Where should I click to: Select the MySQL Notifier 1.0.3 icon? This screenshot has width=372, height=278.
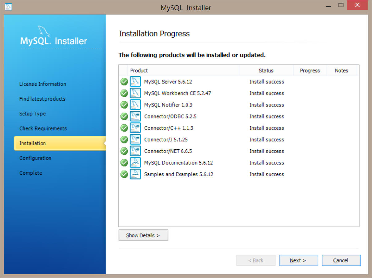(135, 105)
